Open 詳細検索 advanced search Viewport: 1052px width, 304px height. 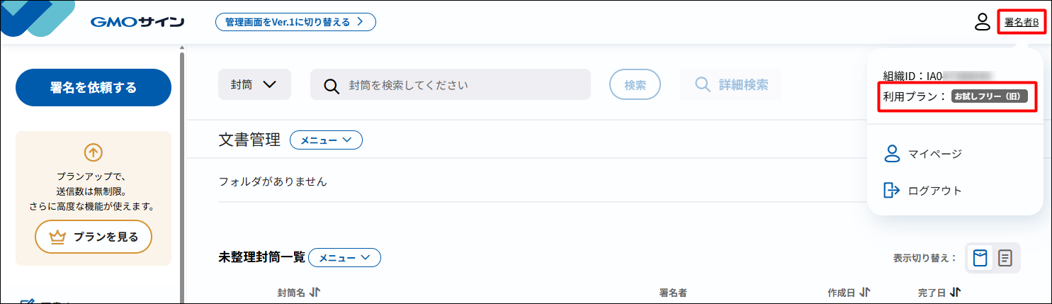coord(731,85)
